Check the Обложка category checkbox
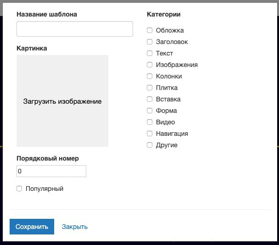 150,30
